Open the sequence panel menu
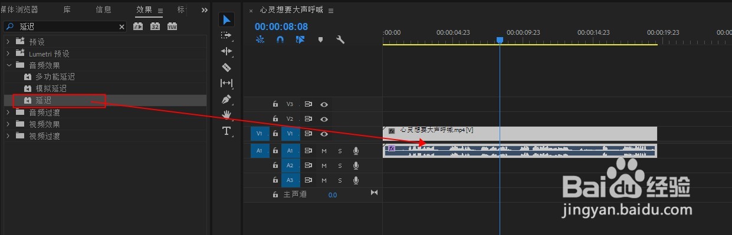 (x=330, y=11)
